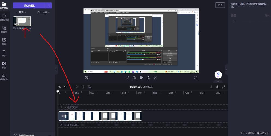Viewport: 271px width, 136px height.
Task: Select the 5:02 media thumbnail in library
Action: (x=22, y=21)
